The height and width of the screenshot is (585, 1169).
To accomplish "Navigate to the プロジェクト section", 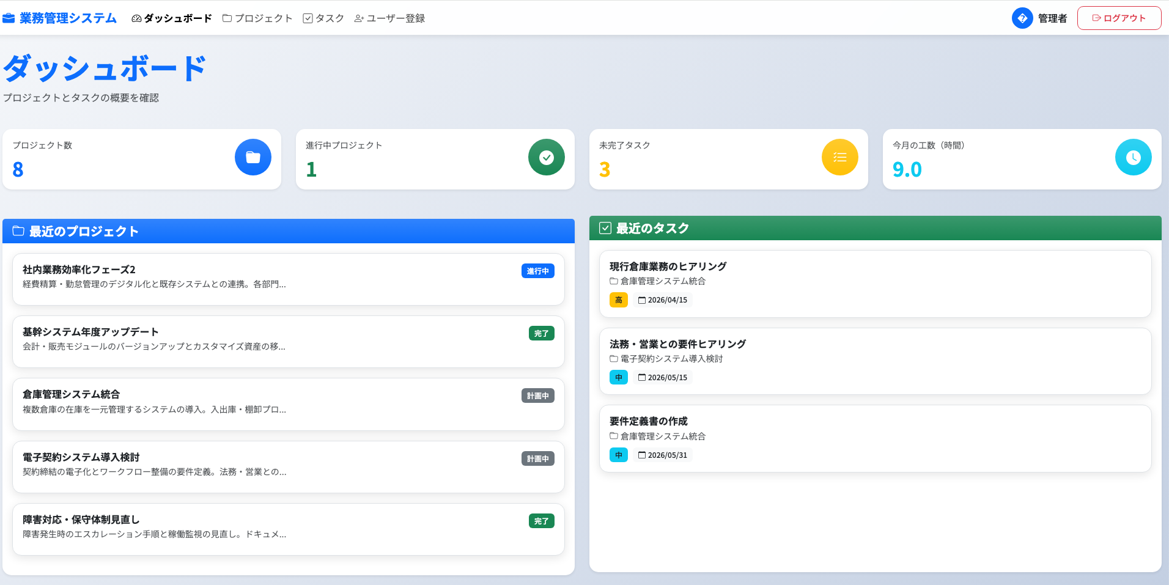I will [x=259, y=18].
